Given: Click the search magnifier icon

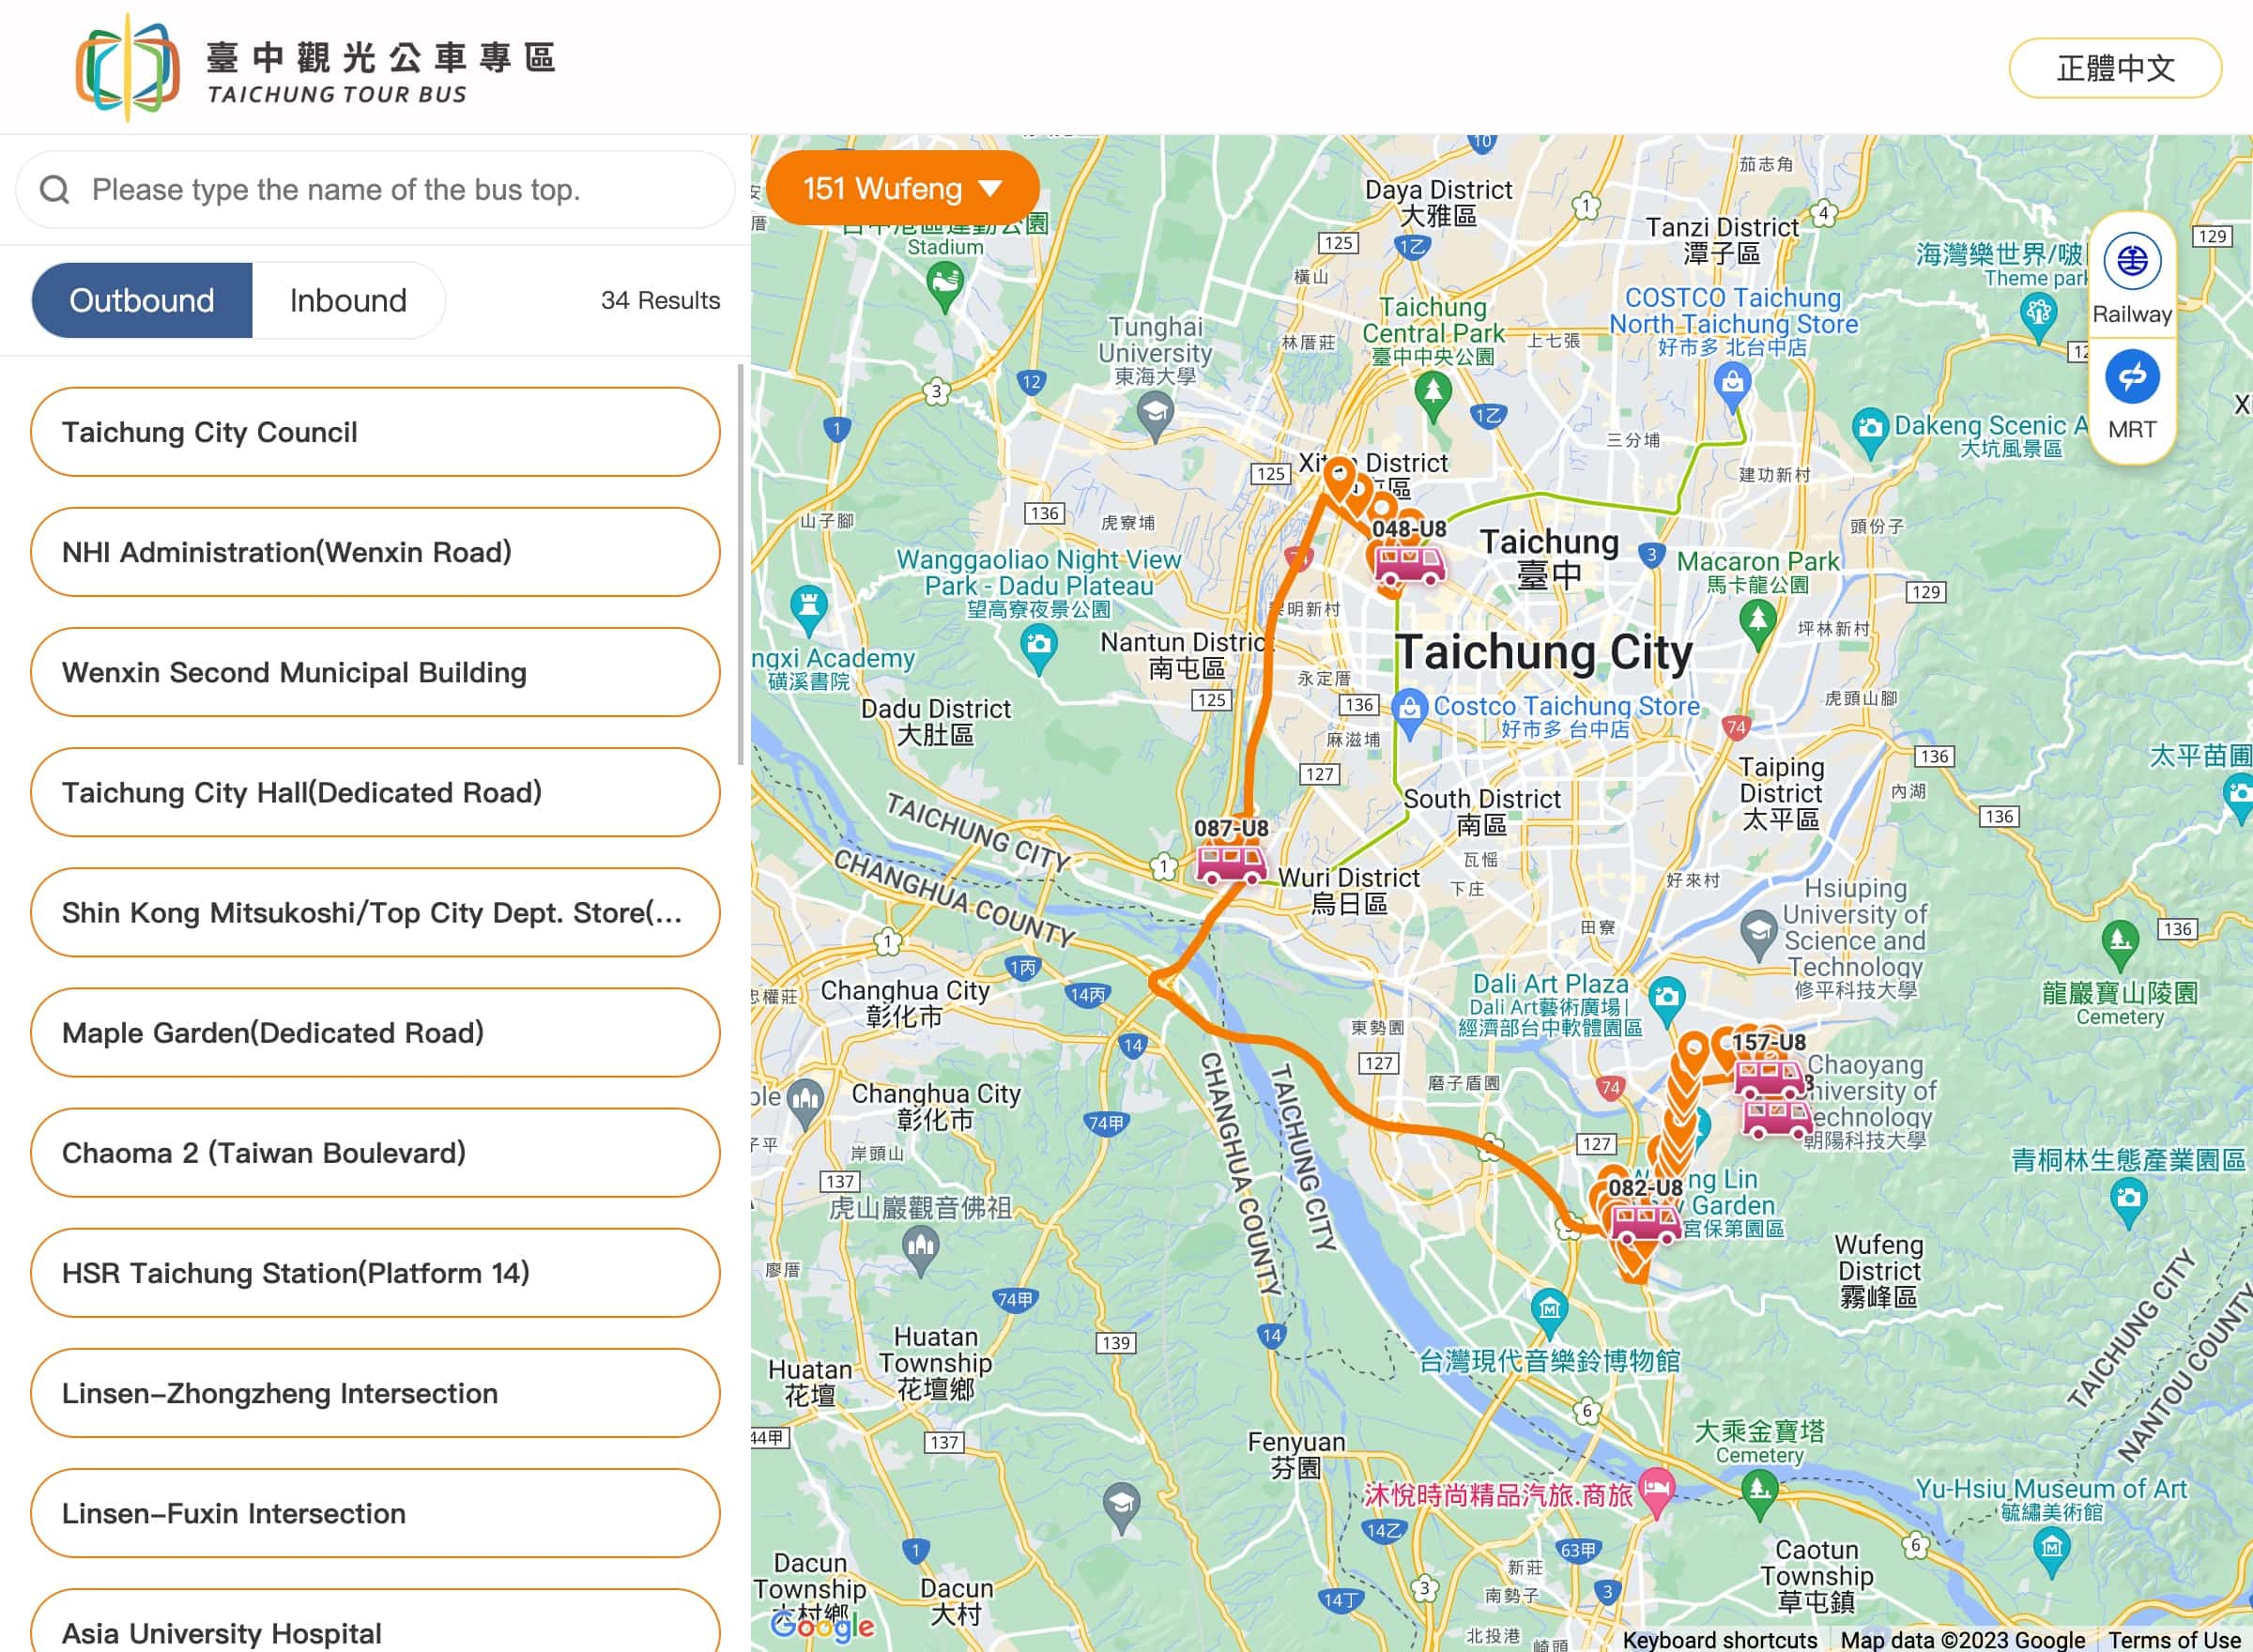Looking at the screenshot, I should pos(55,189).
